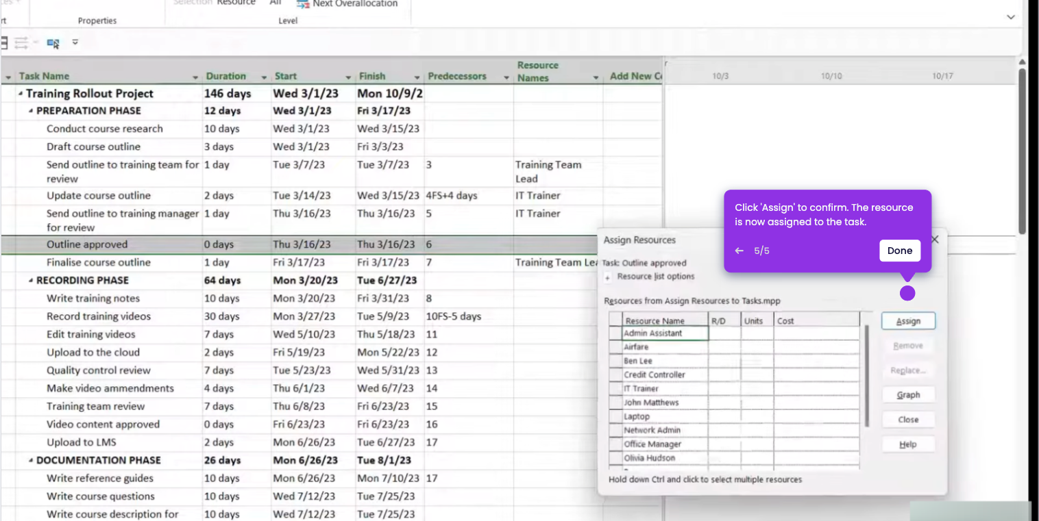Click the 4FS+4 days predecessor cell
The image size is (1039, 521).
(469, 196)
